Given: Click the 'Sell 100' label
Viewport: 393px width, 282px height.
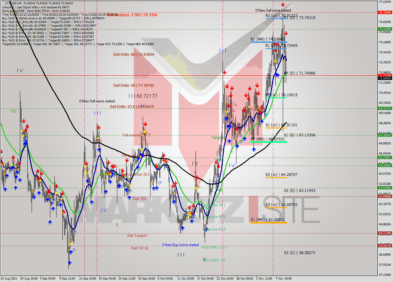Looking at the screenshot, I should point(139,199).
